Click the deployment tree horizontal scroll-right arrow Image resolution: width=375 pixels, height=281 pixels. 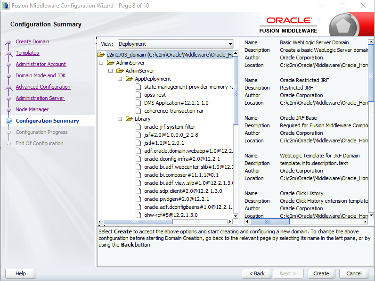click(230, 222)
